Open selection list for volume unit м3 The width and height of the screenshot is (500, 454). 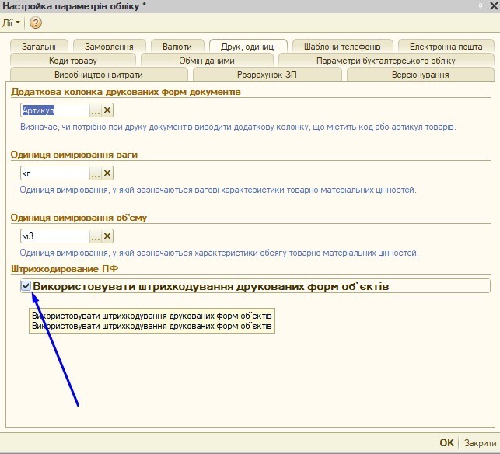pos(96,236)
